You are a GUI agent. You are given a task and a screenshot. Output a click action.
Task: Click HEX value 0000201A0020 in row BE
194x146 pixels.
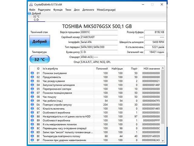[x=151, y=136]
